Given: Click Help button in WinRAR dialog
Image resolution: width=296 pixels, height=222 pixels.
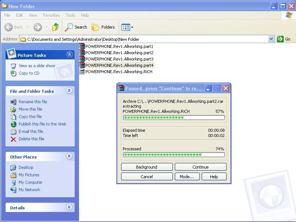Looking at the screenshot, I should [214, 176].
